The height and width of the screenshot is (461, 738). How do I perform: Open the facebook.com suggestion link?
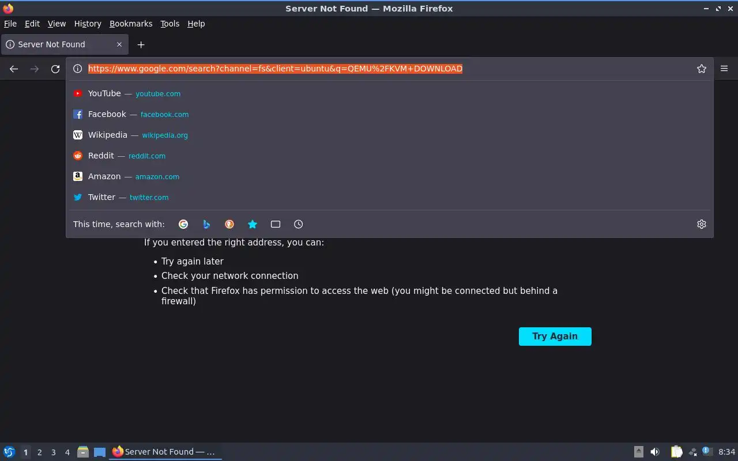tap(164, 114)
